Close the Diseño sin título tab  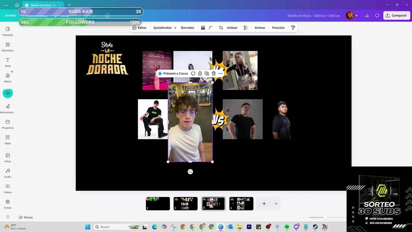pyautogui.click(x=60, y=5)
